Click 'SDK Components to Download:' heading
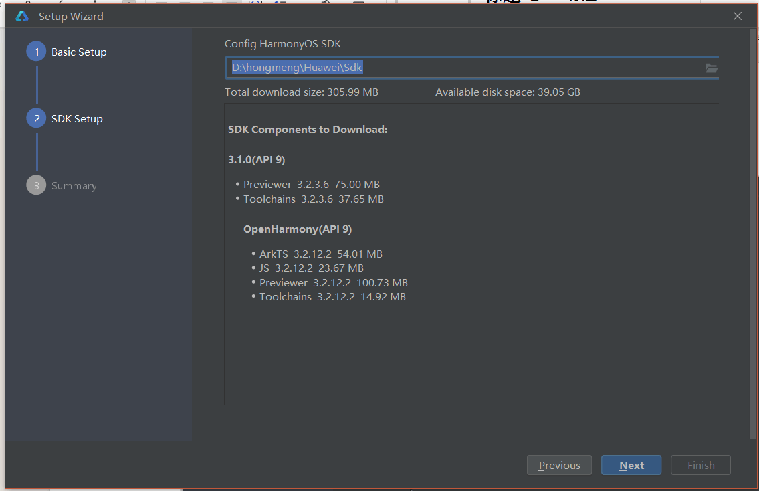759x491 pixels. [x=308, y=130]
